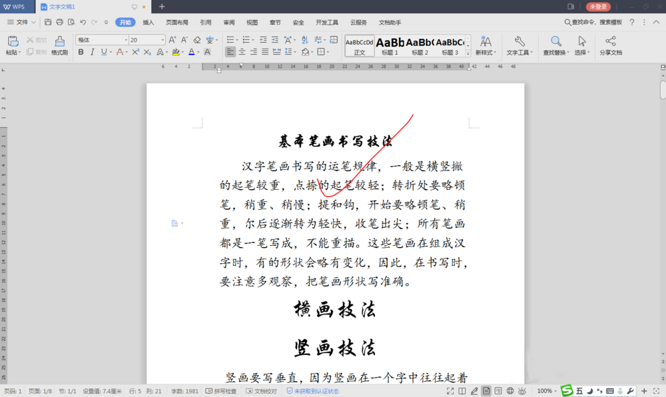Click the Undo arrow
The width and height of the screenshot is (666, 397).
click(x=83, y=22)
